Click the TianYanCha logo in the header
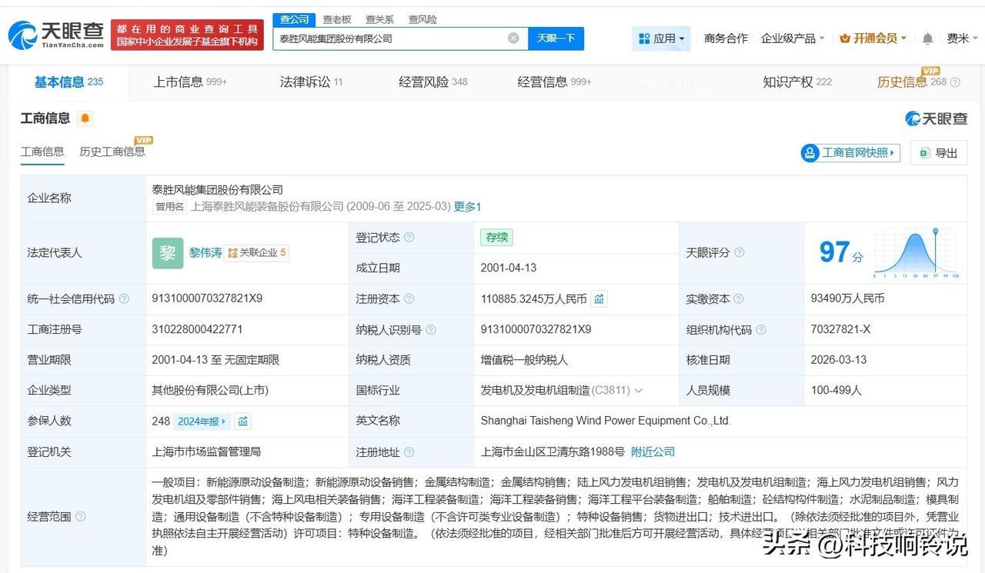Screen dimensions: 985x573 pyautogui.click(x=56, y=35)
